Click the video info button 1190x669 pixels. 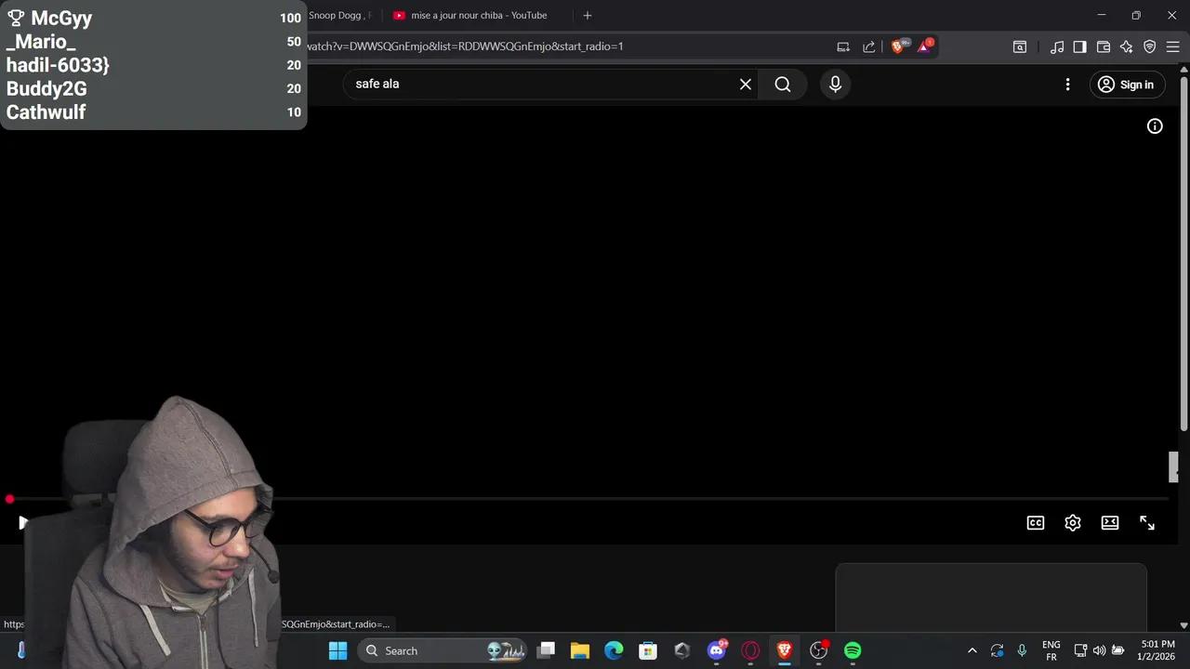(1155, 125)
